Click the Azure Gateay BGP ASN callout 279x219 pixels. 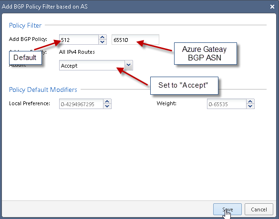(206, 53)
